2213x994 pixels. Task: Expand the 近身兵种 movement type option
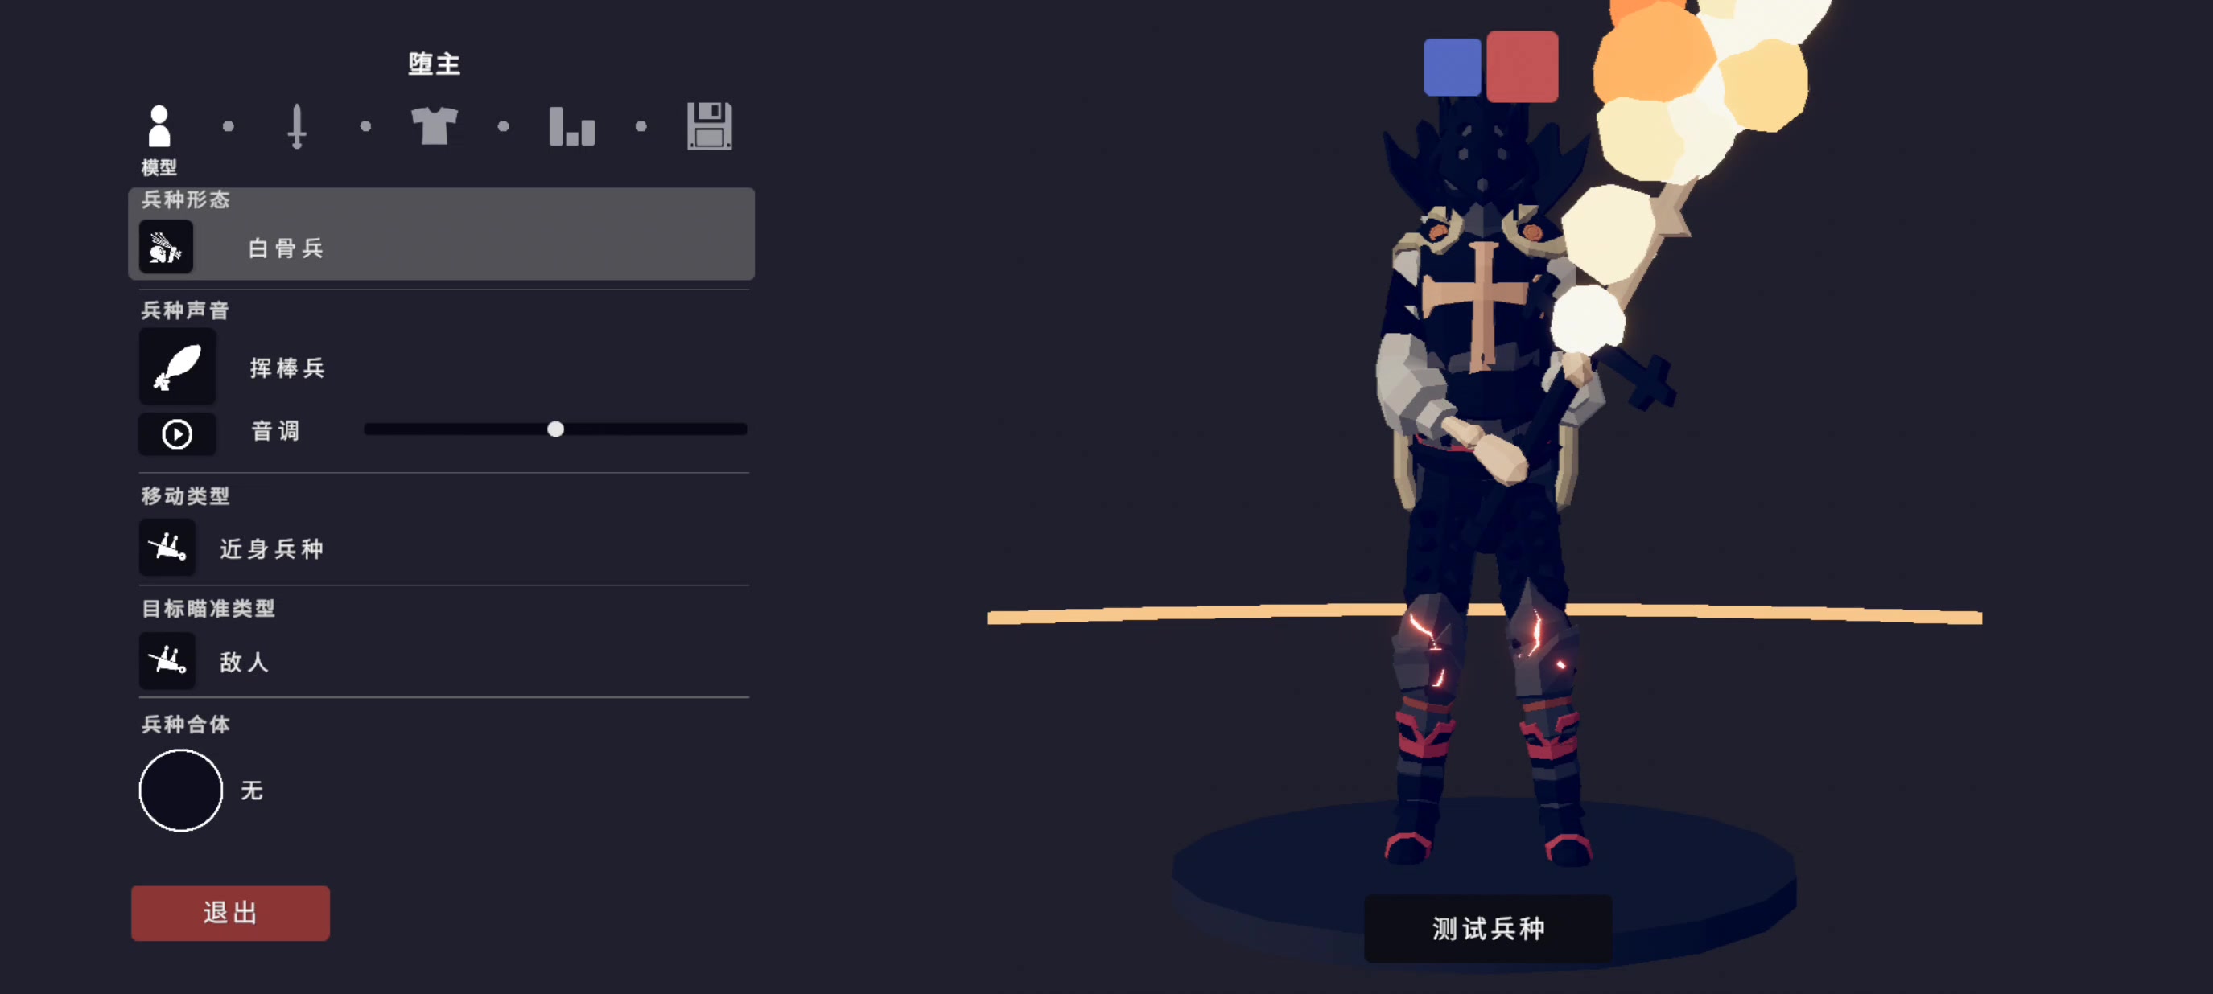pos(444,547)
